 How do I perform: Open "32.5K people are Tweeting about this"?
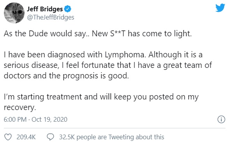pos(111,137)
